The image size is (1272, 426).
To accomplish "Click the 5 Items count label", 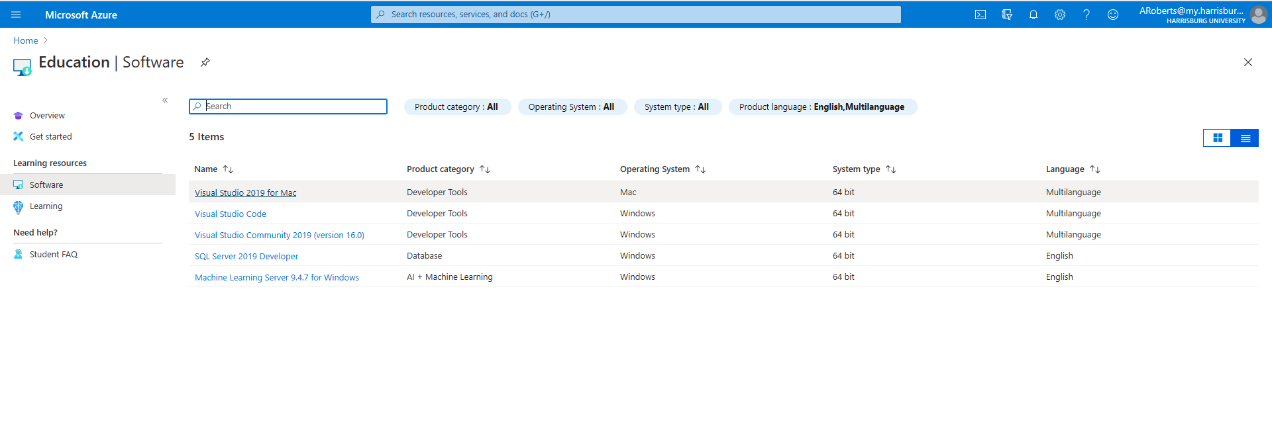I will click(207, 137).
